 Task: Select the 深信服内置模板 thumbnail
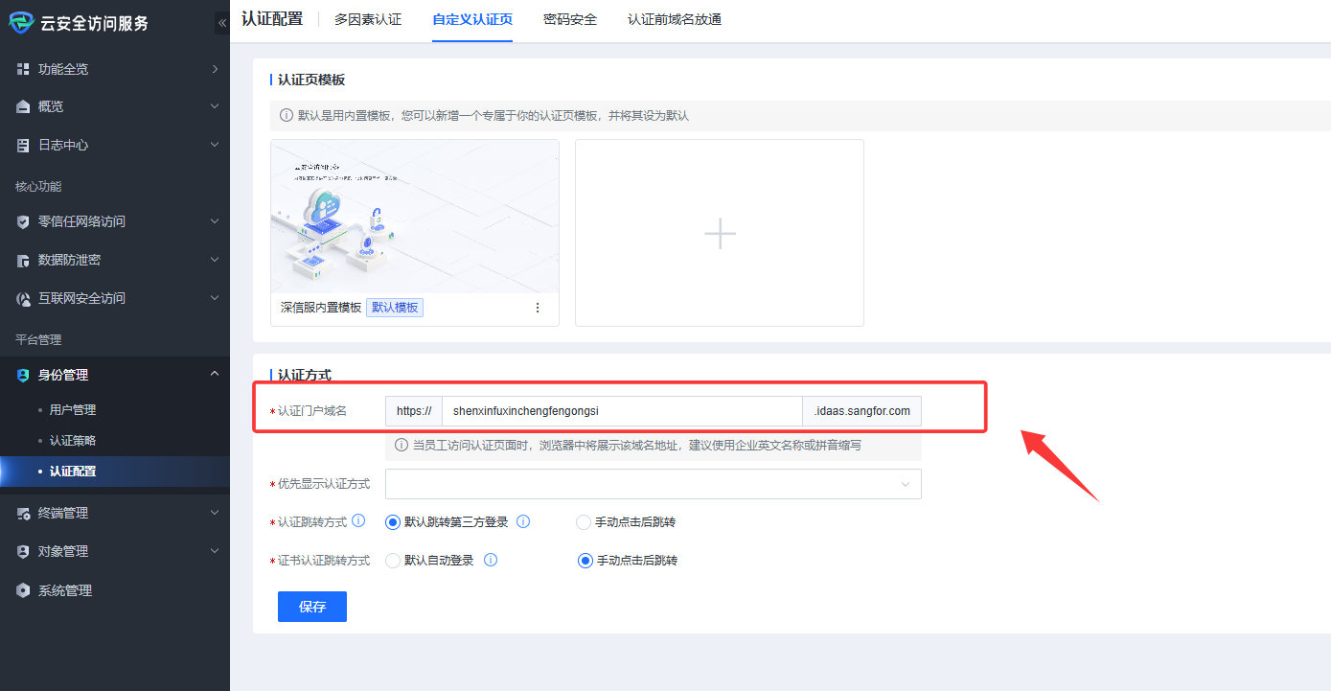coord(415,217)
